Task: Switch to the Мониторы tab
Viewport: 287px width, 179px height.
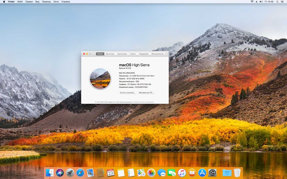Action: tap(110, 54)
